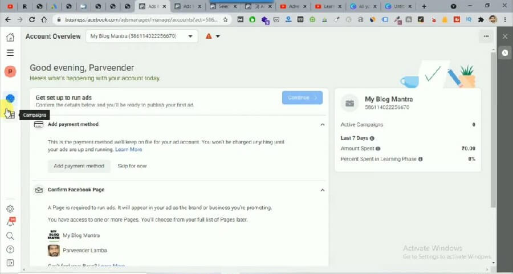The height and width of the screenshot is (274, 513).
Task: Click Learn More link in payment description
Action: [128, 149]
